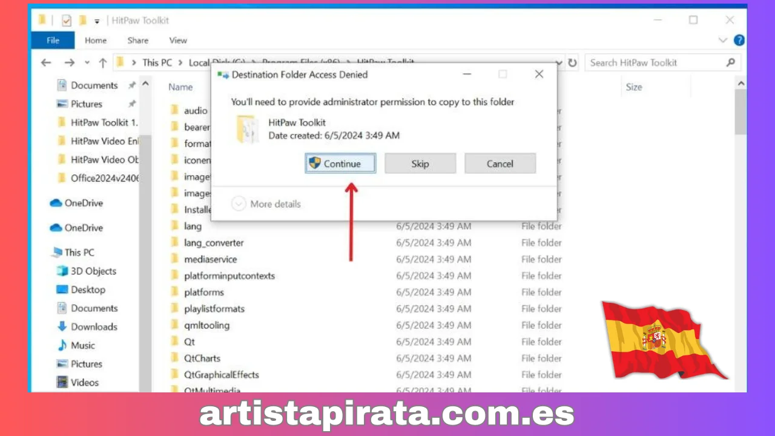Open the recent locations dropdown arrow
Image resolution: width=775 pixels, height=436 pixels.
[x=87, y=63]
